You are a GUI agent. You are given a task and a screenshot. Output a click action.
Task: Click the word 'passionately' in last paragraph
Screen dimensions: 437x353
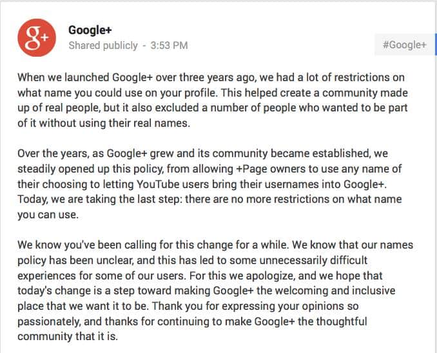pos(49,321)
